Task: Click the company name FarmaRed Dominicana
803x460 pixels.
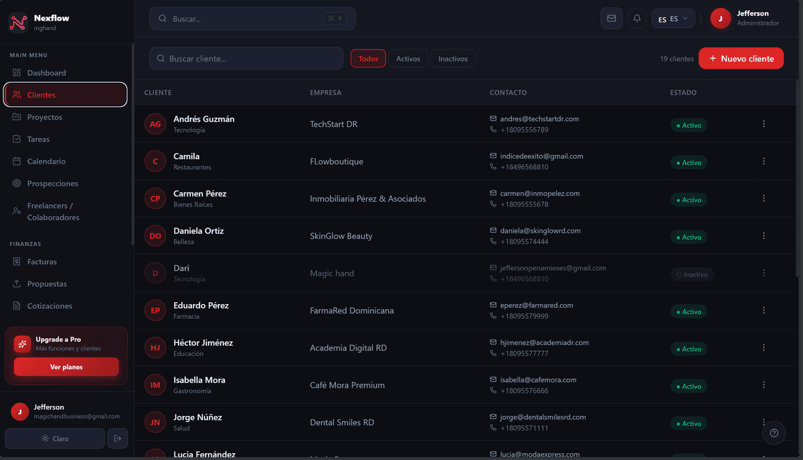Action: click(x=352, y=311)
